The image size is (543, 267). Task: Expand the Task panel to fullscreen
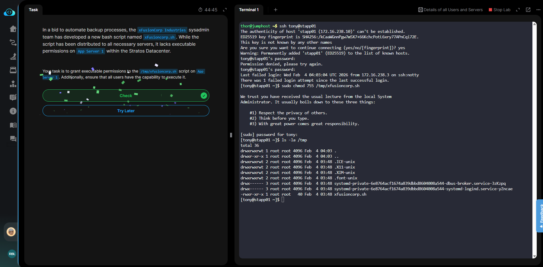225,10
